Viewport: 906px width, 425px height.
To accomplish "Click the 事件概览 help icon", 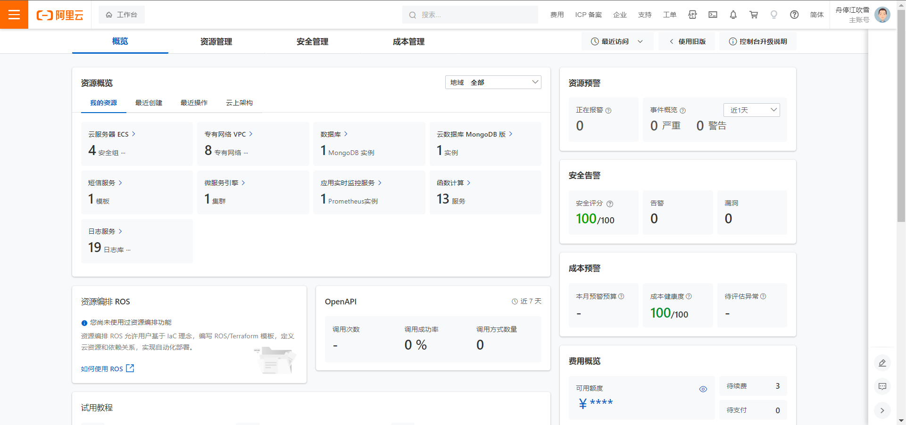I will (683, 111).
